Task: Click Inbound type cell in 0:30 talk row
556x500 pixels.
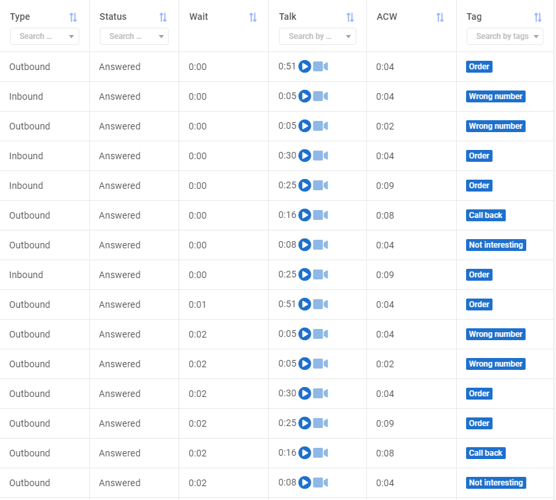Action: tap(26, 156)
